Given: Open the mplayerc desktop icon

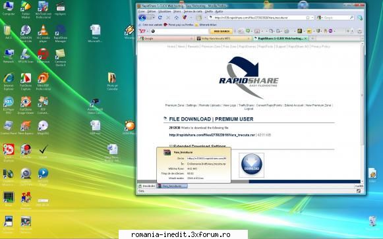Looking at the screenshot, I should point(61,8).
